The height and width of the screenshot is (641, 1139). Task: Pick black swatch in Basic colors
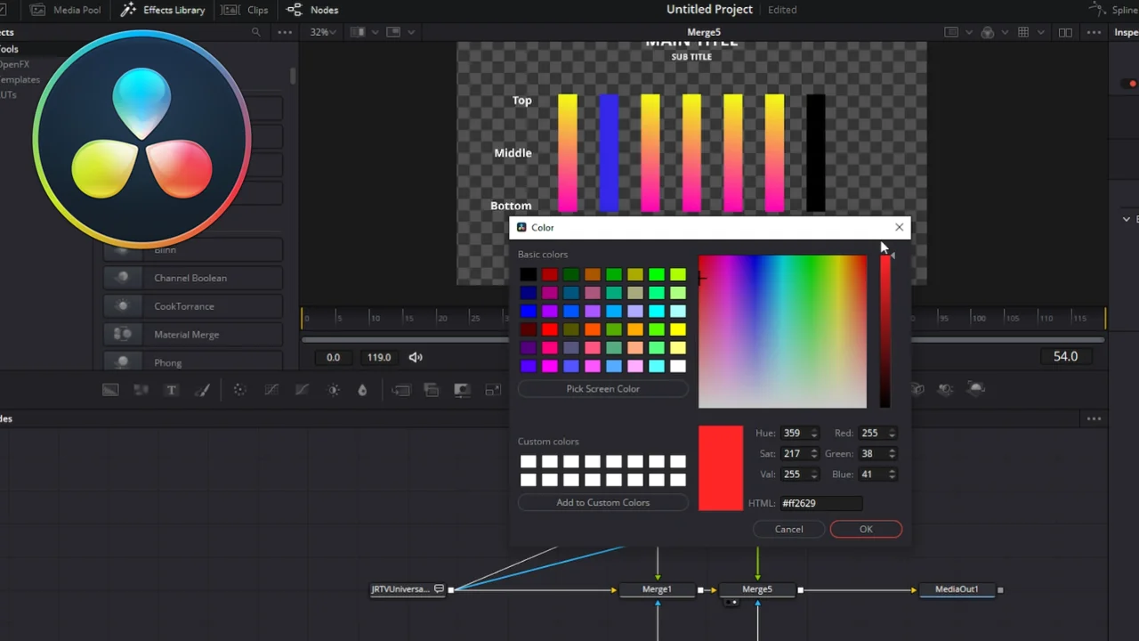click(529, 274)
